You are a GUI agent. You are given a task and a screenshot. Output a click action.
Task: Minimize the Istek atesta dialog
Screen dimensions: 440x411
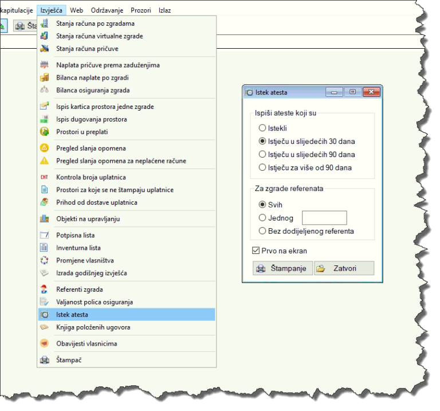[334, 92]
